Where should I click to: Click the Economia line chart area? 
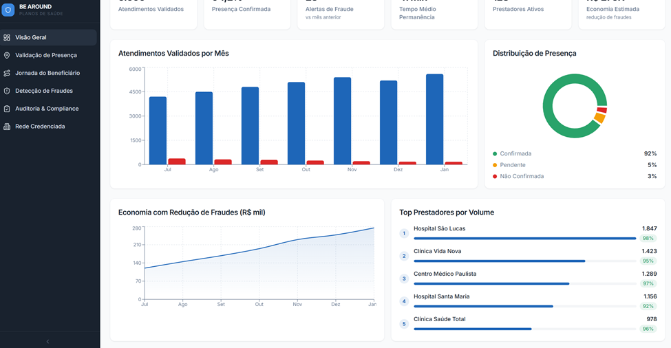pos(259,264)
